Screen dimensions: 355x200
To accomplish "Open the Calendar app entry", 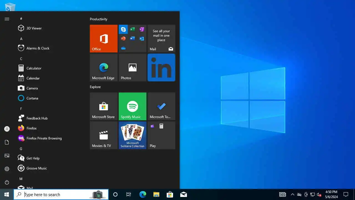I will 51,78.
